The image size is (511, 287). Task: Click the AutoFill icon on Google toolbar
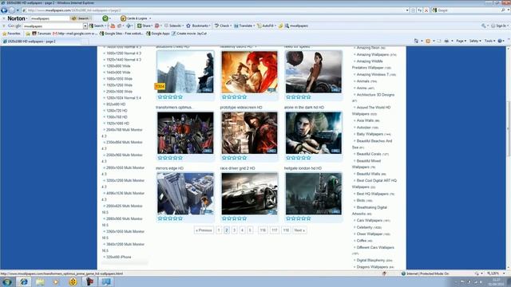pos(259,26)
